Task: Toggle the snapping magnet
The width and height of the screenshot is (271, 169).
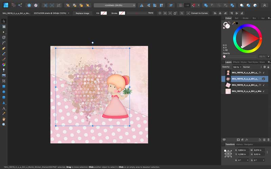Action: [x=193, y=5]
